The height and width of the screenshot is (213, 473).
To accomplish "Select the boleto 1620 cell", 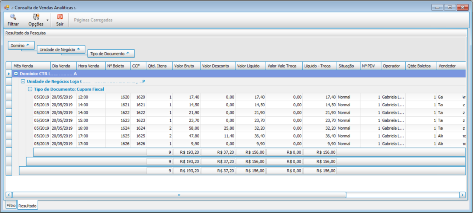I will [x=118, y=97].
